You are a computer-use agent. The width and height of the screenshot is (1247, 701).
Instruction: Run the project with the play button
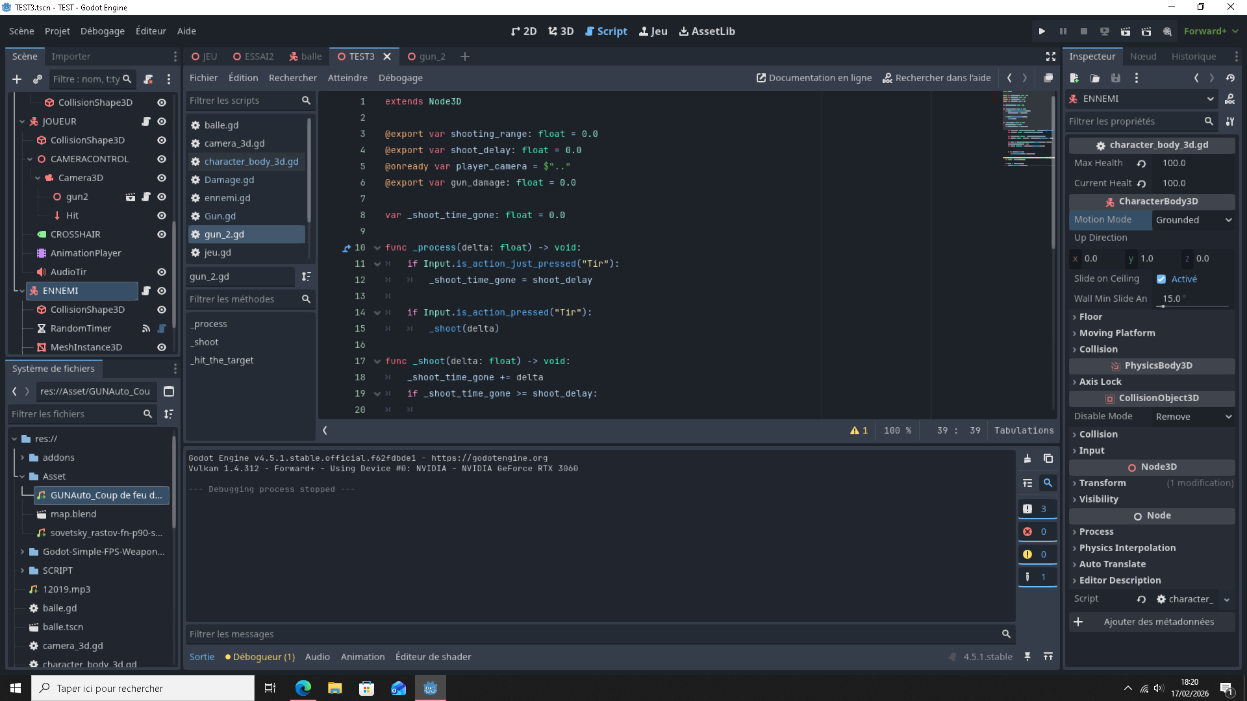point(1042,31)
